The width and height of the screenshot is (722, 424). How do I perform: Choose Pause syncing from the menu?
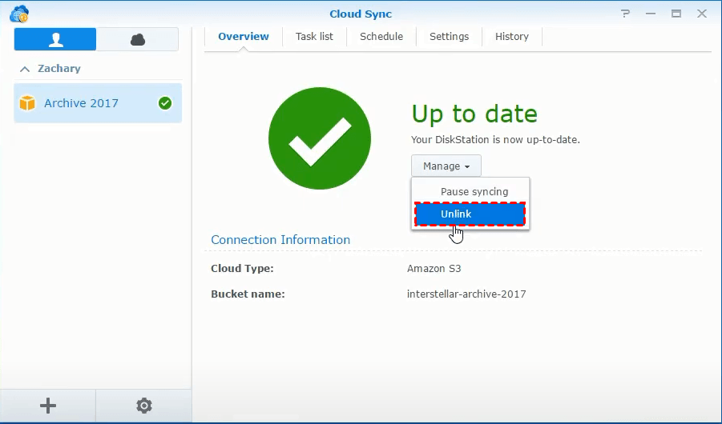[x=474, y=192]
